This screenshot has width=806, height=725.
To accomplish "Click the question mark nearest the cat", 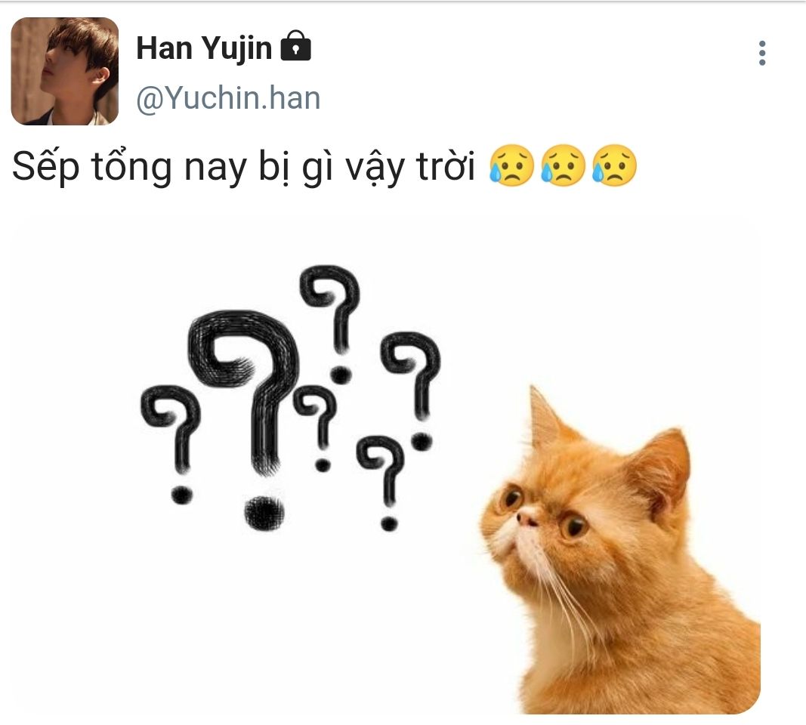I will tap(411, 391).
